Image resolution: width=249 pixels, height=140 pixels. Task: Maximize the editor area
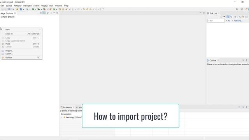(203, 13)
